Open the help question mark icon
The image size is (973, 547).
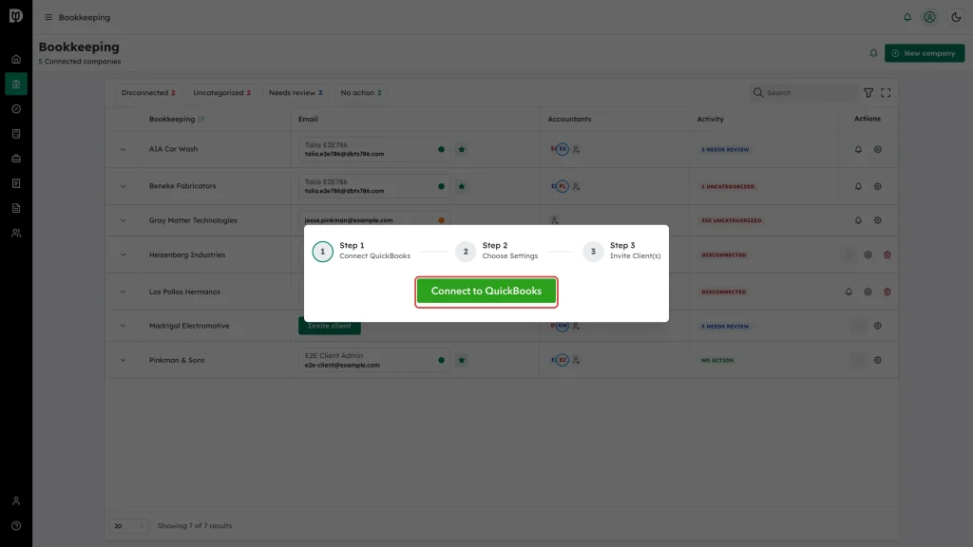coord(16,526)
